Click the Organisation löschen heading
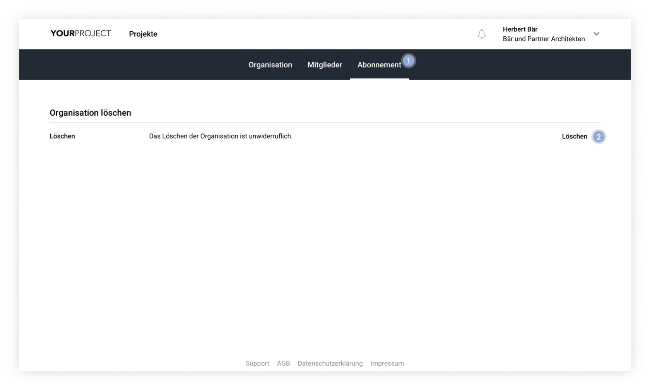This screenshot has width=650, height=390. click(x=90, y=113)
